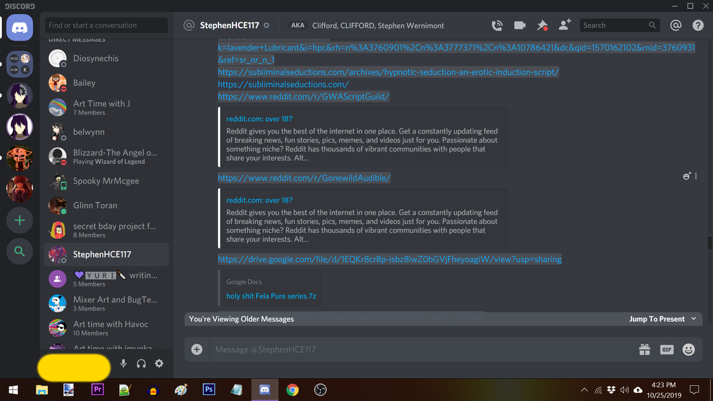Open the mentions inbox icon
This screenshot has height=401, width=713.
click(676, 25)
